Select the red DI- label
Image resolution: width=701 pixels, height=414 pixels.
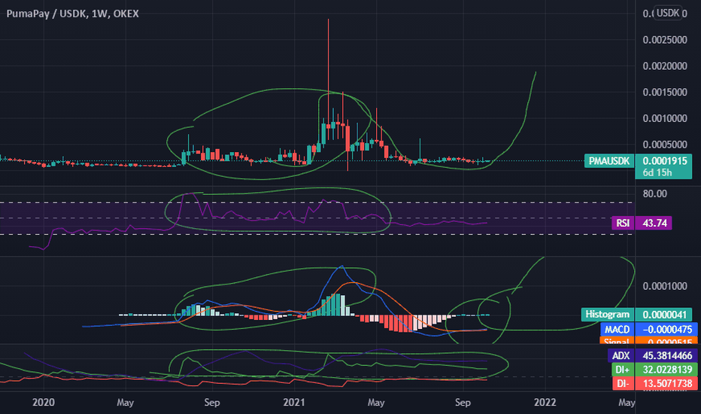[622, 384]
